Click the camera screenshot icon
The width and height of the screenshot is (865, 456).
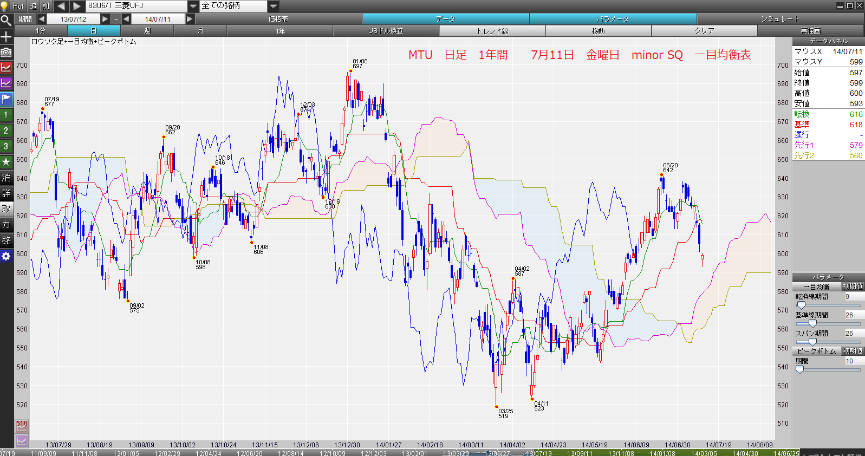click(6, 52)
